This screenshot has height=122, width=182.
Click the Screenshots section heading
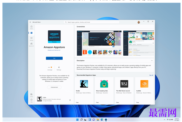81,27
